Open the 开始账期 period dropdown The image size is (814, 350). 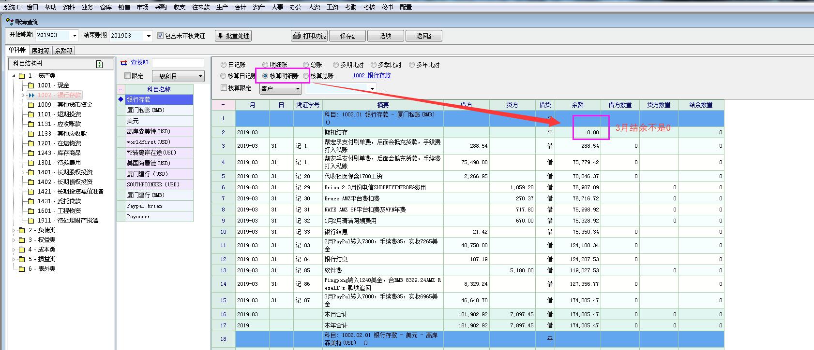click(75, 36)
